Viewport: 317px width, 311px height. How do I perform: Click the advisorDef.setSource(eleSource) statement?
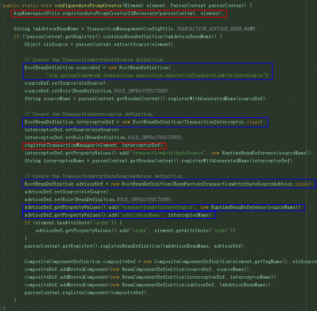click(x=68, y=192)
